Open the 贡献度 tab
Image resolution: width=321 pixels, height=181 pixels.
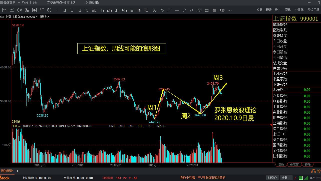tap(294, 165)
